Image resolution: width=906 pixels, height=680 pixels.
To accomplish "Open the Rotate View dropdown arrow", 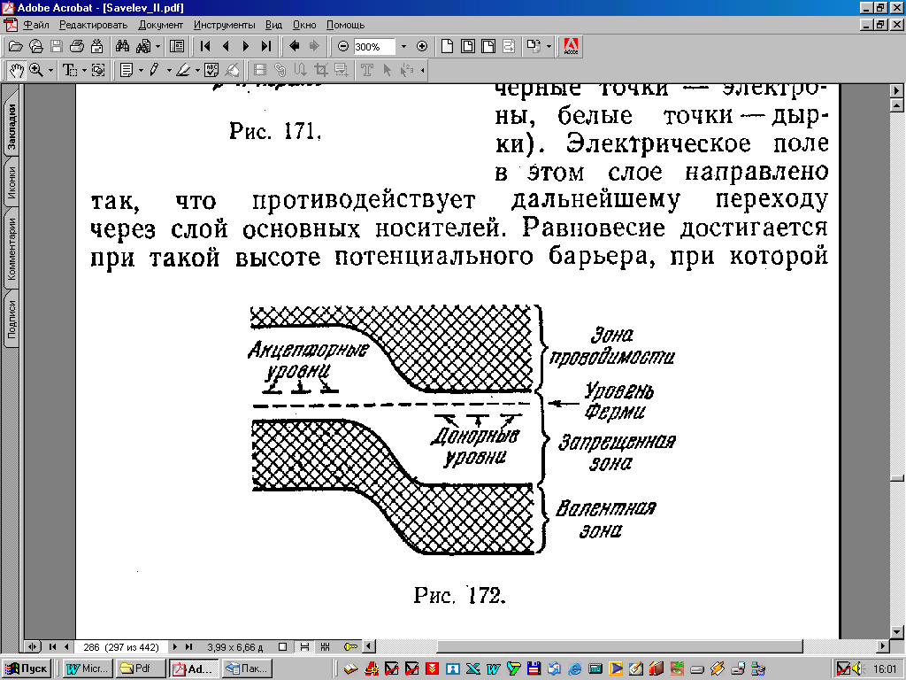I will (549, 46).
